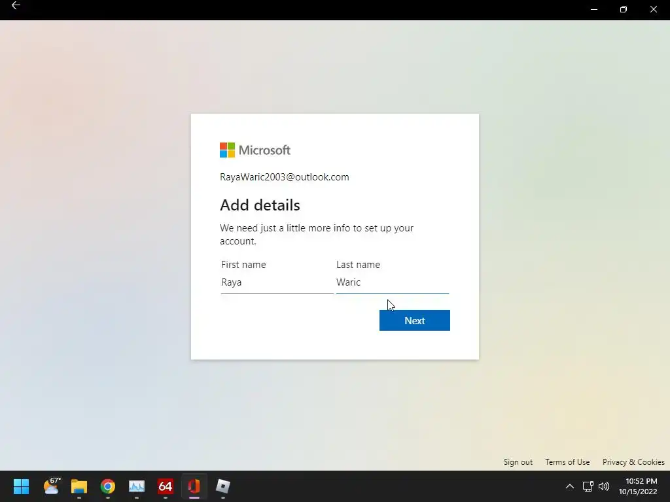
Task: Minimize the sign-up window
Action: click(594, 9)
